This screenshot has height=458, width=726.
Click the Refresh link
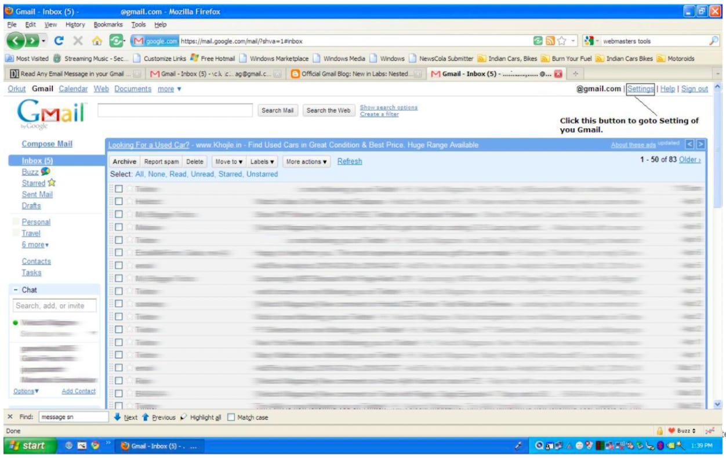click(350, 161)
